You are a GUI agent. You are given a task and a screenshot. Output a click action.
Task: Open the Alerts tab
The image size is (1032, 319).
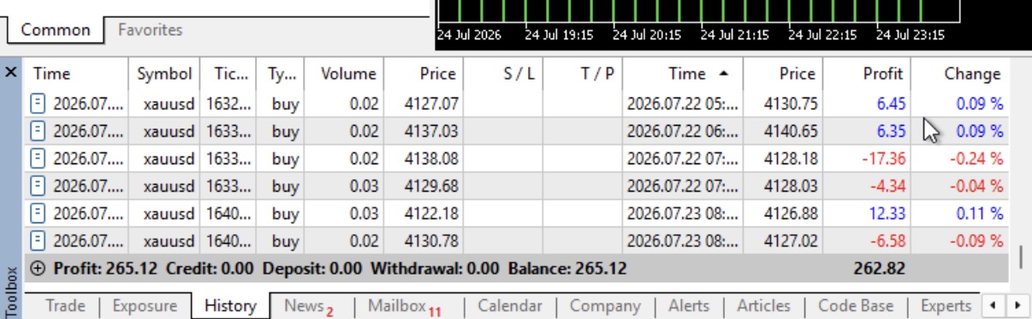tap(689, 305)
